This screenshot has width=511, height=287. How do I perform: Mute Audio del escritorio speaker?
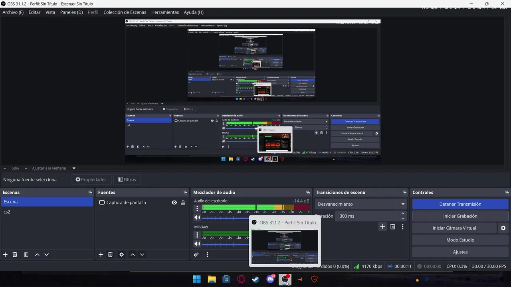click(197, 218)
